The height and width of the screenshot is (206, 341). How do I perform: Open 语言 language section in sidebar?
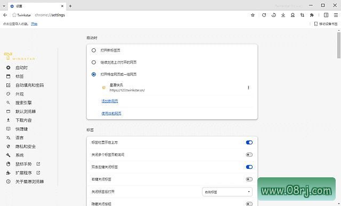pyautogui.click(x=19, y=138)
